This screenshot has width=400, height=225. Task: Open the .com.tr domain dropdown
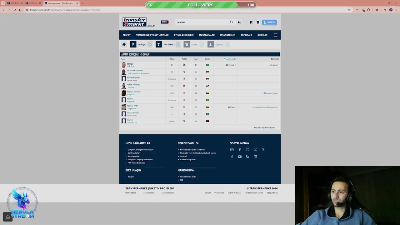pyautogui.click(x=152, y=26)
